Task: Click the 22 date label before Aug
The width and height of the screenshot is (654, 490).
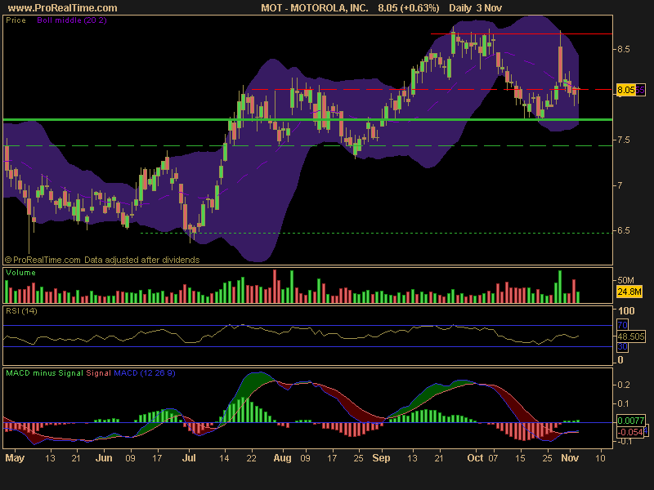Action: pos(252,458)
